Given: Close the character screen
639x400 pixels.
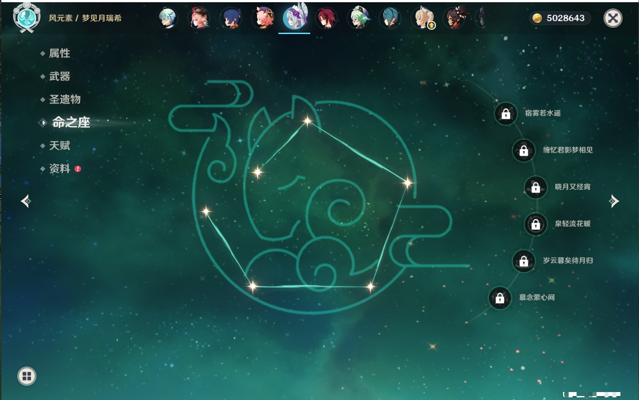Looking at the screenshot, I should [x=613, y=18].
